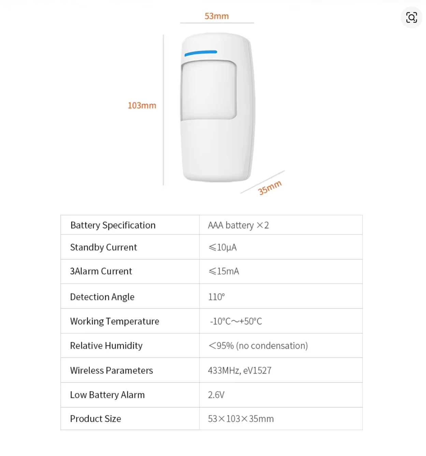Image resolution: width=426 pixels, height=456 pixels.
Task: Click the 35mm depth dimension label
Action: tap(270, 188)
